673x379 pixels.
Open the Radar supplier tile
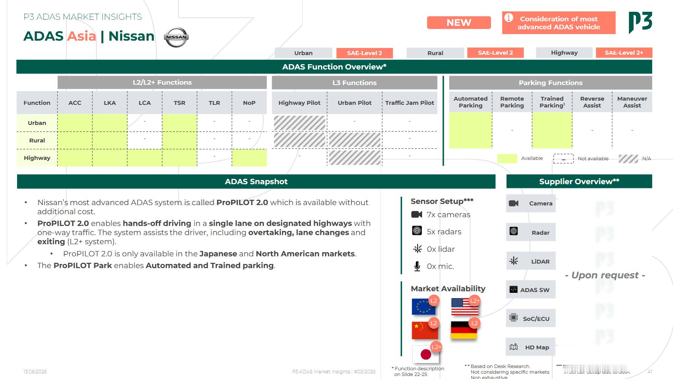(530, 232)
